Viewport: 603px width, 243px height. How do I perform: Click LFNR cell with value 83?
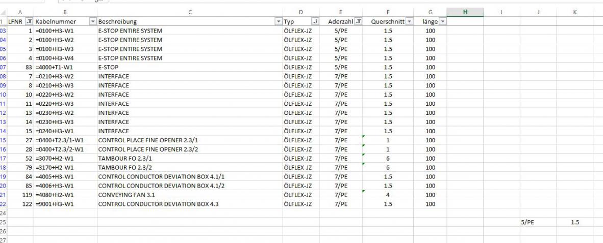pos(20,67)
